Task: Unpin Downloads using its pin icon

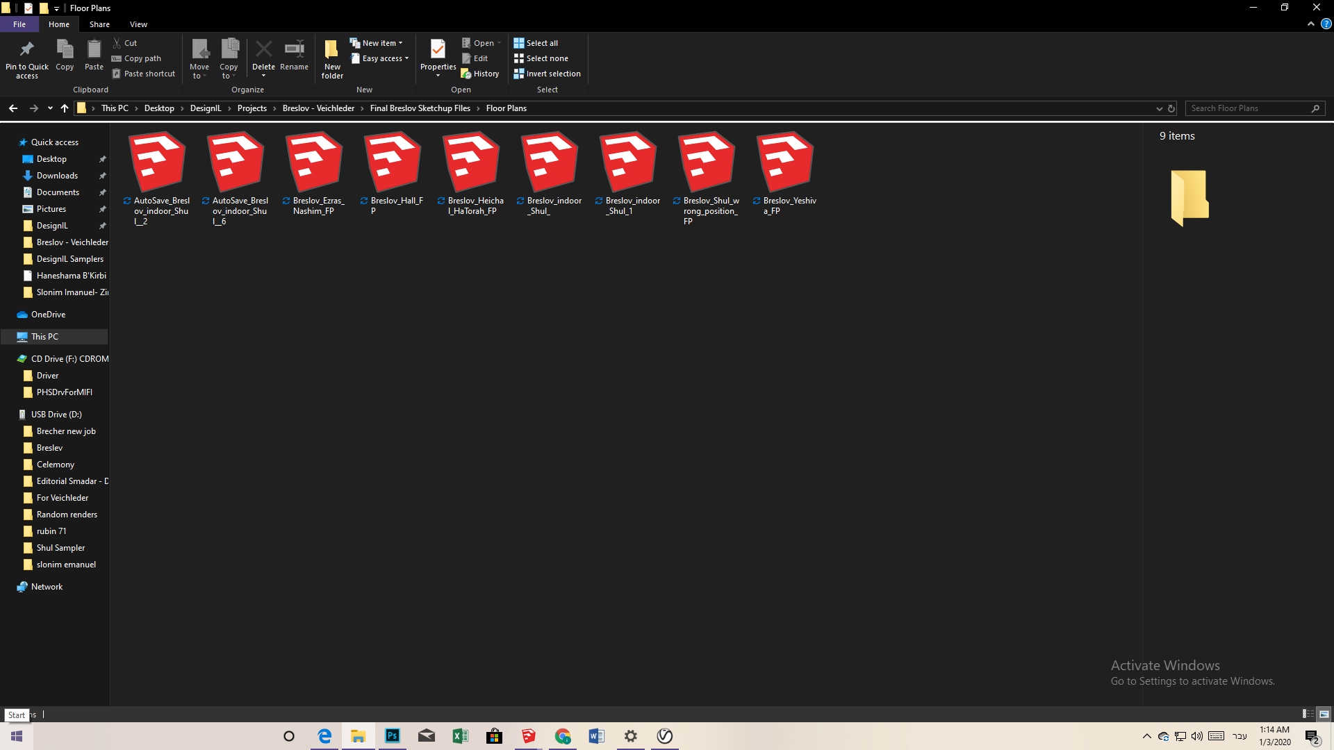Action: [x=102, y=175]
